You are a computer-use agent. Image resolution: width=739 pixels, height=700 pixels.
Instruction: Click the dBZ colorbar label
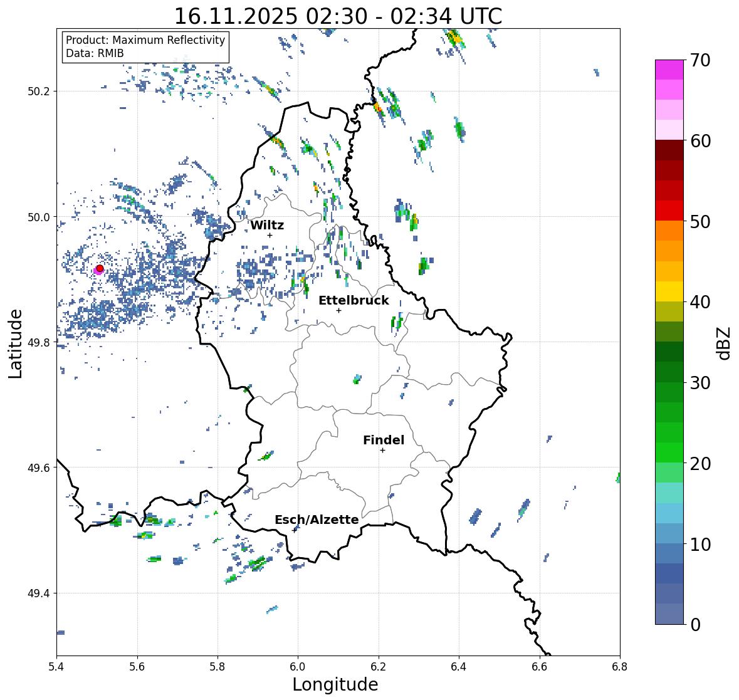point(724,343)
